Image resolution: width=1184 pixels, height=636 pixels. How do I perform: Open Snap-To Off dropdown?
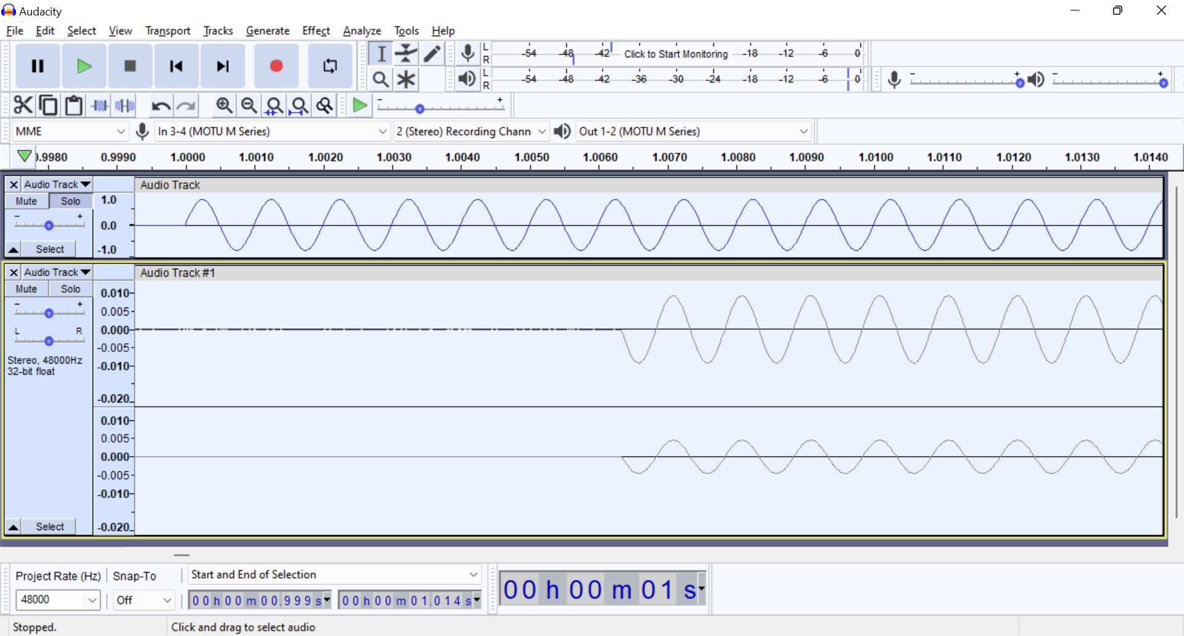point(144,600)
